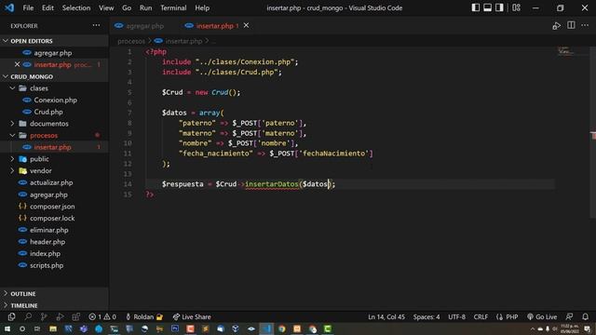Open the Windows Start menu
596x335 pixels.
[7, 328]
